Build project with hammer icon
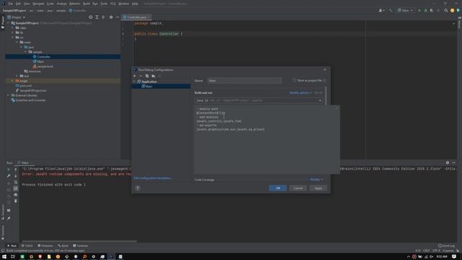Screen dimensions: 462x260 tap(391, 10)
